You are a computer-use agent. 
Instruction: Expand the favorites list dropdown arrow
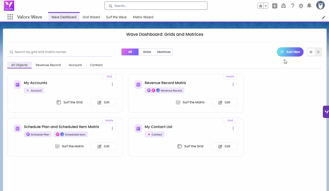pyautogui.click(x=266, y=6)
